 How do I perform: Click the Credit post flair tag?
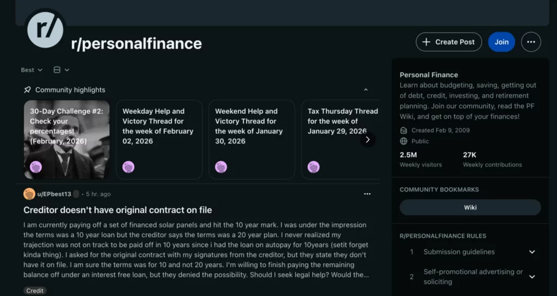coord(35,291)
